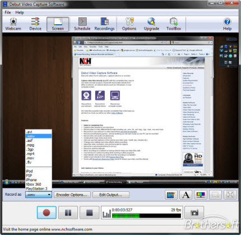241x235 pixels.
Task: Start recording with the red Record button
Action: click(47, 213)
